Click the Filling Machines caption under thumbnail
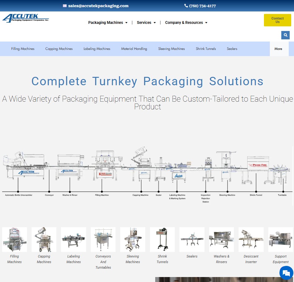The width and height of the screenshot is (294, 282). [15, 259]
